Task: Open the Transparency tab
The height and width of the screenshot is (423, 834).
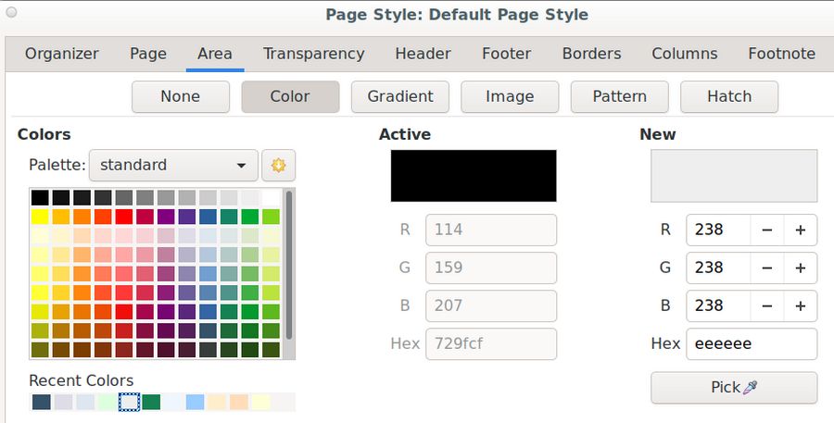Action: (x=313, y=54)
